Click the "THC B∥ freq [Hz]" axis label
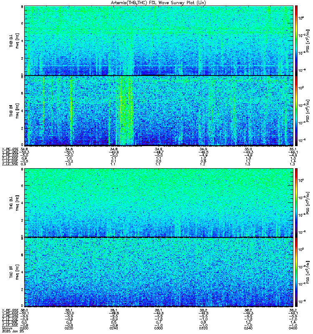 (14, 272)
